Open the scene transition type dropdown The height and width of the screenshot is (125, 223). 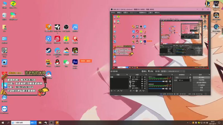(181, 77)
